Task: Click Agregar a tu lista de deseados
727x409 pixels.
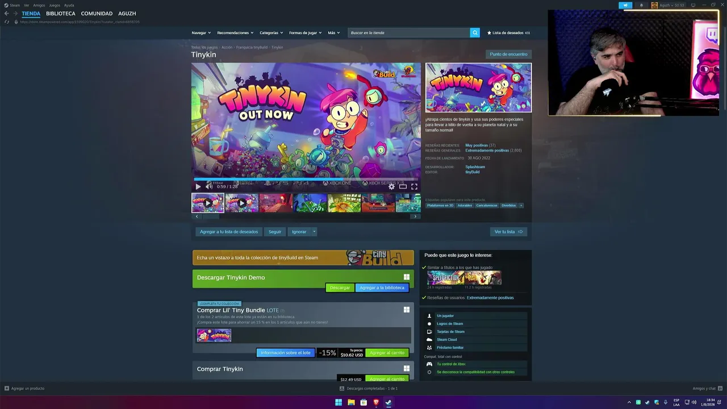Action: (229, 232)
